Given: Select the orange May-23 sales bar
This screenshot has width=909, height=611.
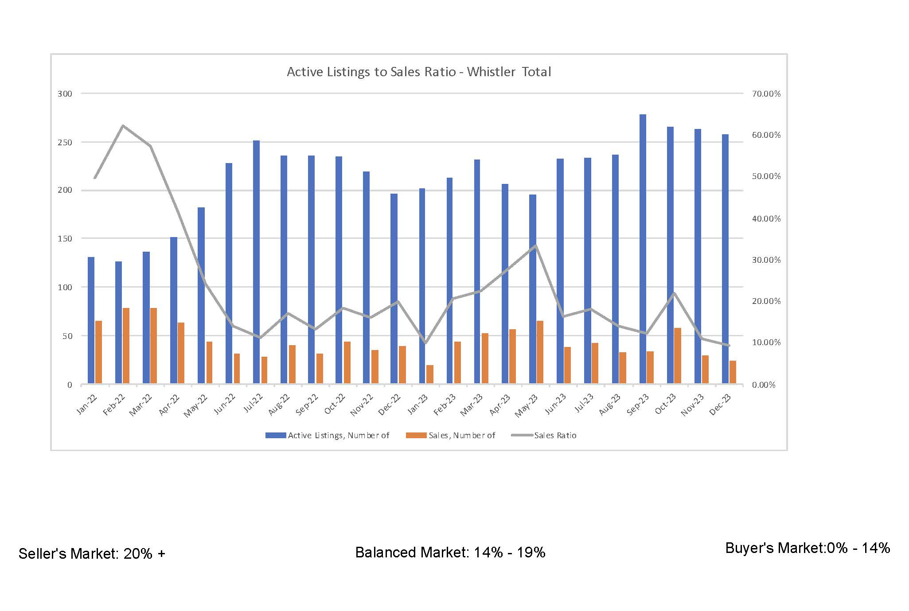Looking at the screenshot, I should point(540,352).
